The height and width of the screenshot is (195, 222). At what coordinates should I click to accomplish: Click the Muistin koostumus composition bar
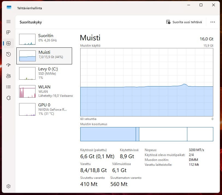point(147,134)
